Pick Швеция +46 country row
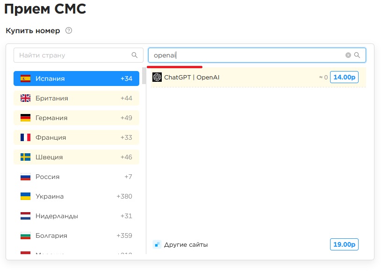 (x=76, y=157)
